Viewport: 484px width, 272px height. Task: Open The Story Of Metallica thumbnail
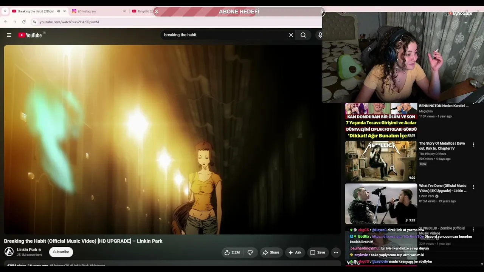[x=381, y=161]
